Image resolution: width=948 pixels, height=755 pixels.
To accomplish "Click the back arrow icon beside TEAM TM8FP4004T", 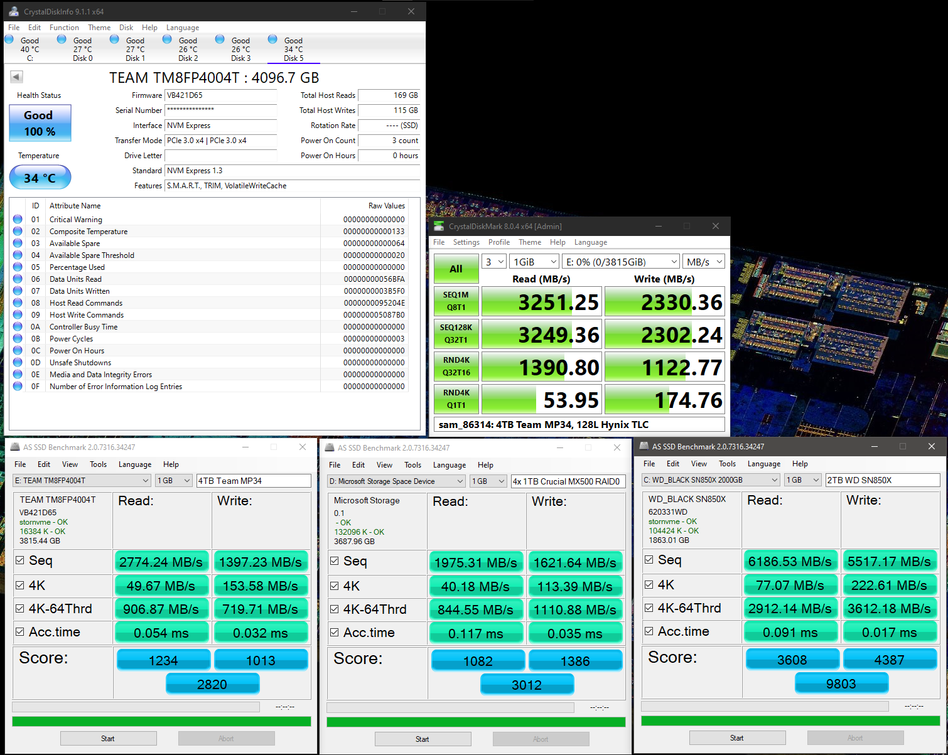I will click(16, 77).
